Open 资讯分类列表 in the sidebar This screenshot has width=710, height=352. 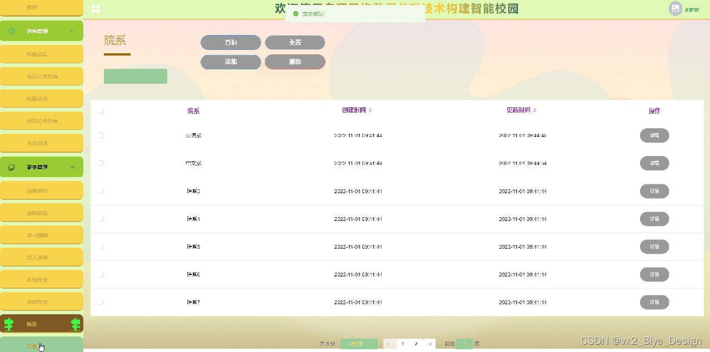click(x=42, y=121)
